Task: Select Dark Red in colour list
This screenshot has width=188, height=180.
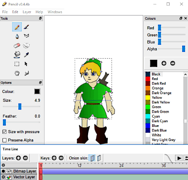Action: click(159, 83)
